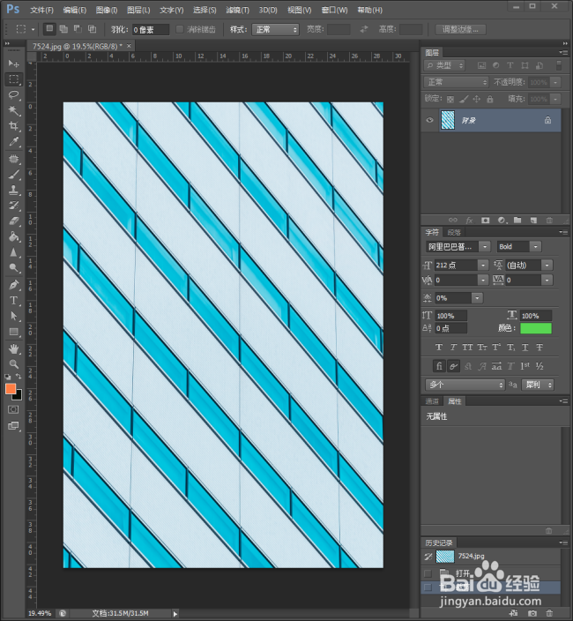Select the Horizontal Type tool
This screenshot has width=573, height=621.
13,300
